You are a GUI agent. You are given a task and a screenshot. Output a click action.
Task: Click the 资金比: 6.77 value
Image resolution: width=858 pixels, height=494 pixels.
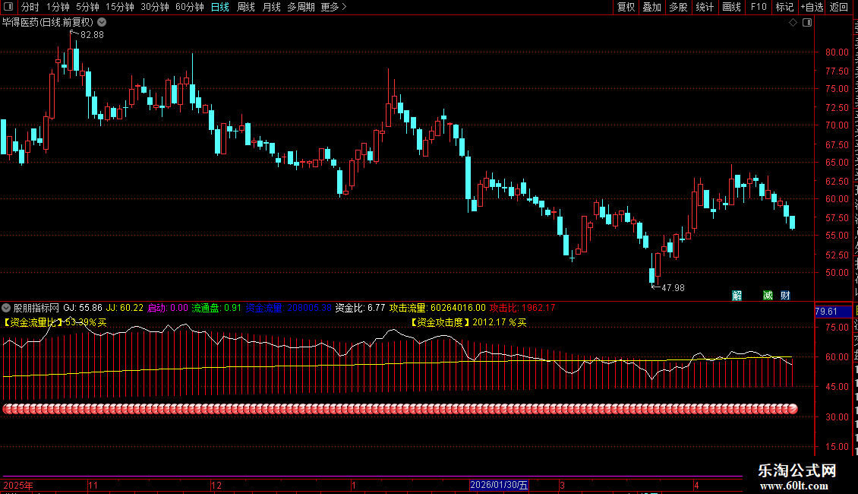point(360,308)
